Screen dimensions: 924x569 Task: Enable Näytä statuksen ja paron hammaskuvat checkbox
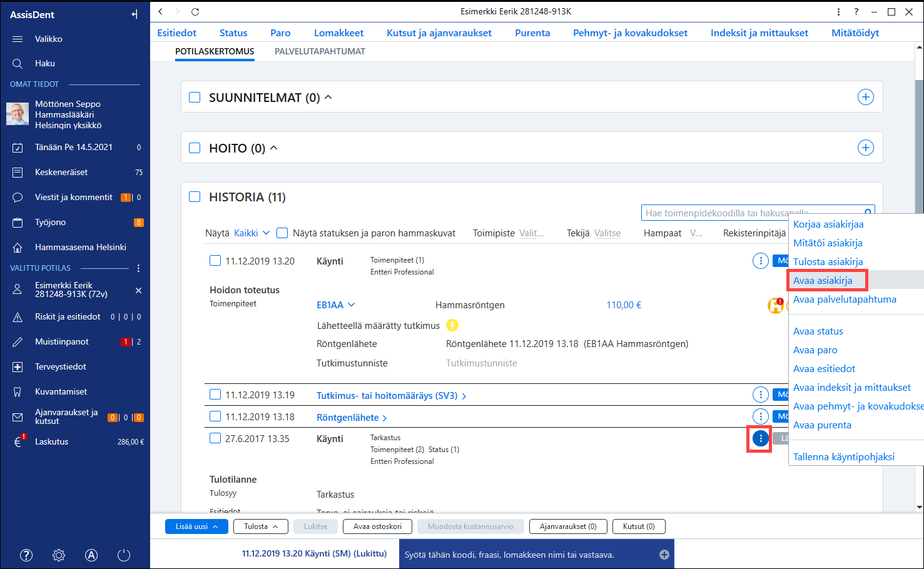[x=282, y=233]
